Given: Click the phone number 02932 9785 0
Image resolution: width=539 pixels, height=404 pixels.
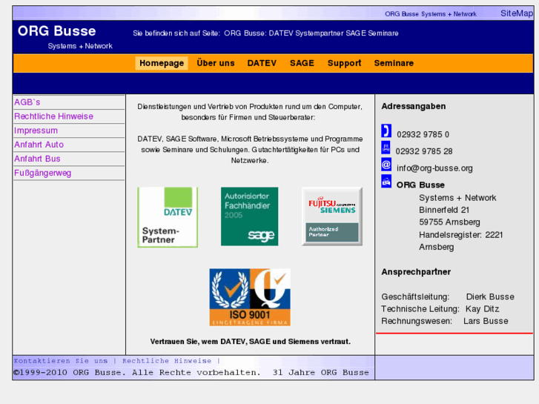Looking at the screenshot, I should pyautogui.click(x=423, y=134).
